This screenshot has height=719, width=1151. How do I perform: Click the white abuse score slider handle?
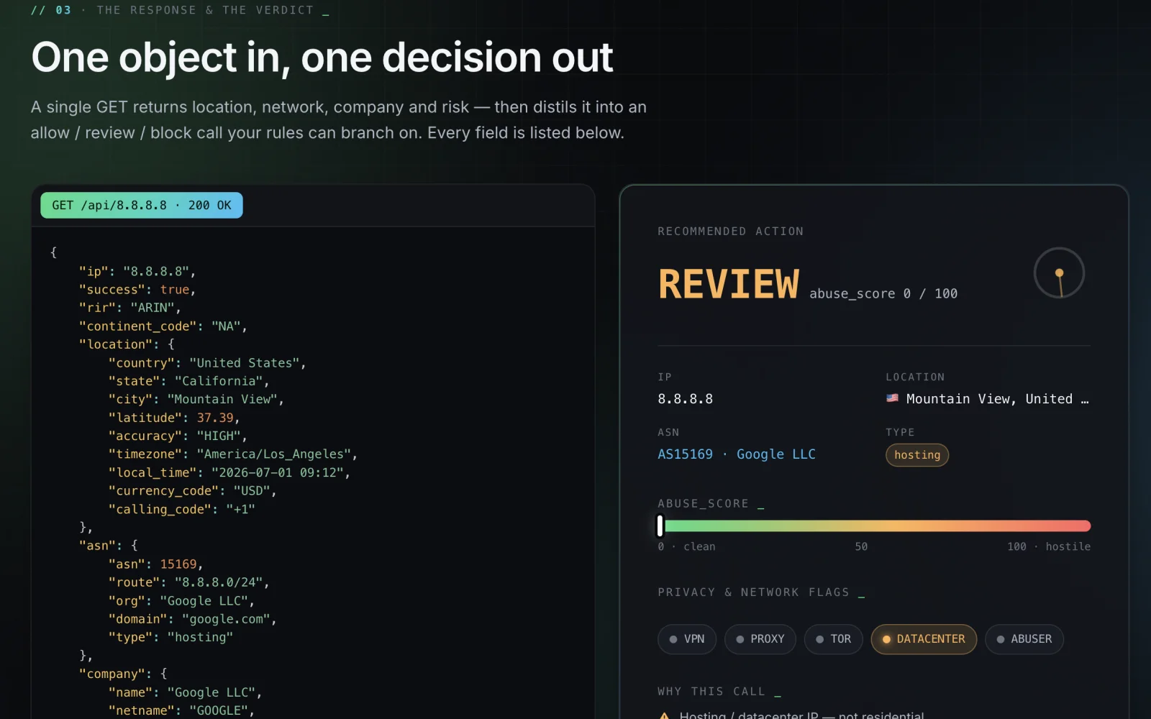click(660, 526)
